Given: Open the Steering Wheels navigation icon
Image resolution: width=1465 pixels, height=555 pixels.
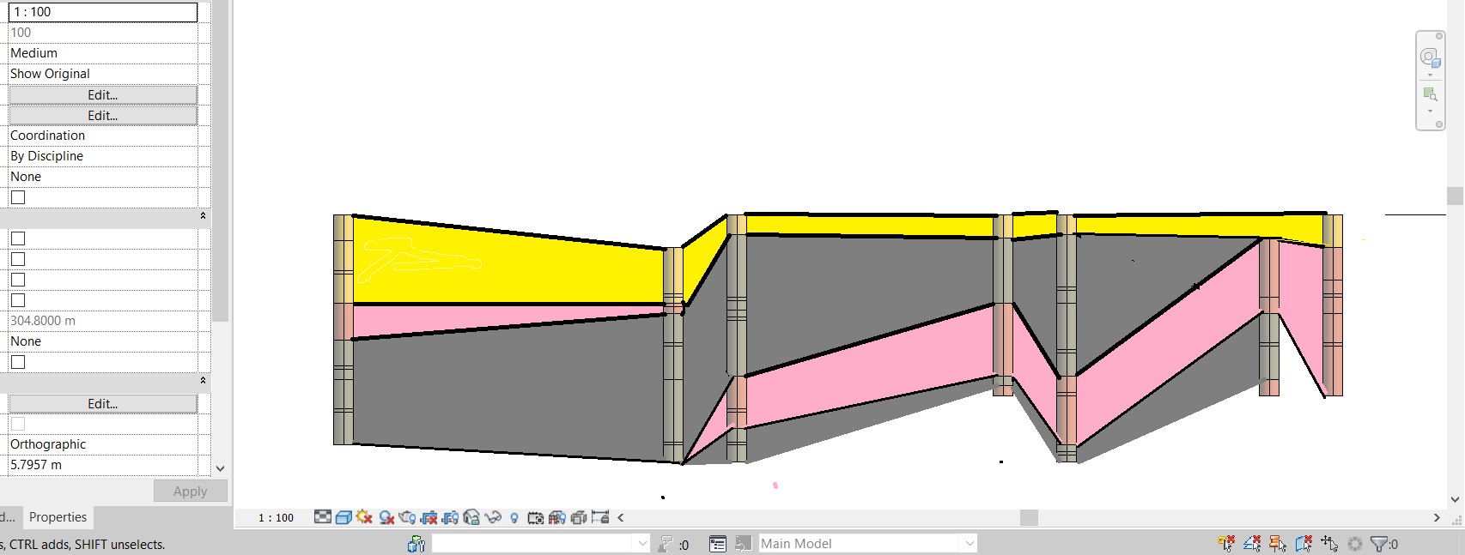Looking at the screenshot, I should pyautogui.click(x=1429, y=58).
